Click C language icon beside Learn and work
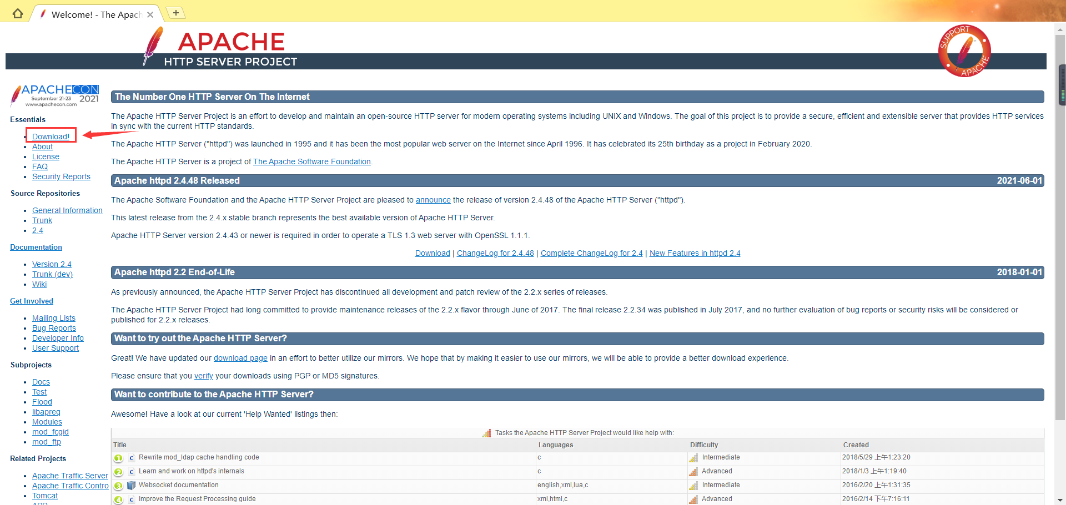The image size is (1066, 505). click(132, 472)
